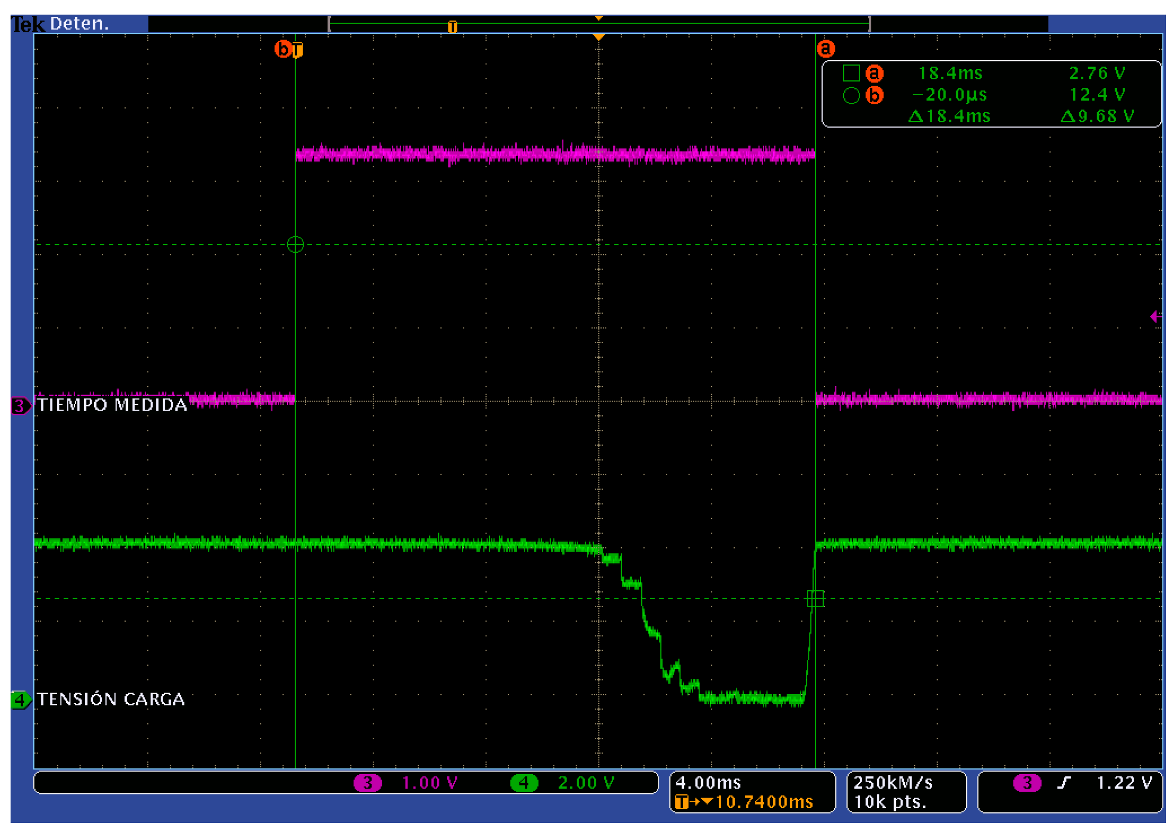
Task: Click the Δ9.68 V delta voltage readout
Action: pyautogui.click(x=1097, y=116)
